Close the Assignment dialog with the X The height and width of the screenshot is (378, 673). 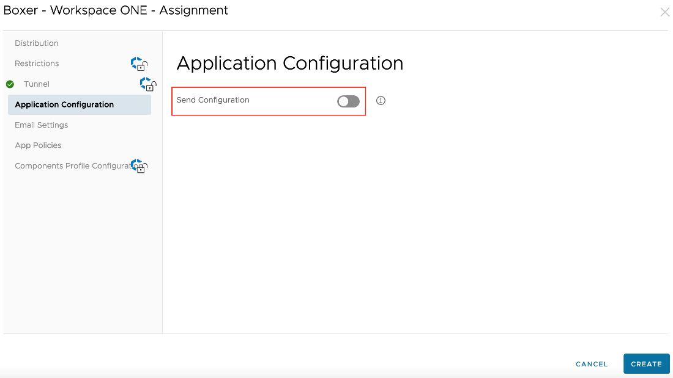coord(664,12)
